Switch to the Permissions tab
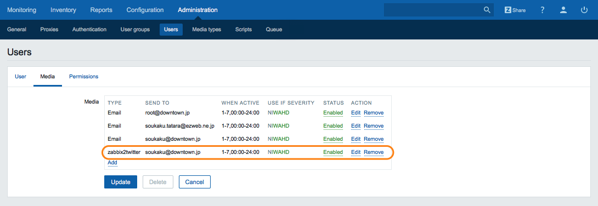The image size is (598, 206). point(83,77)
